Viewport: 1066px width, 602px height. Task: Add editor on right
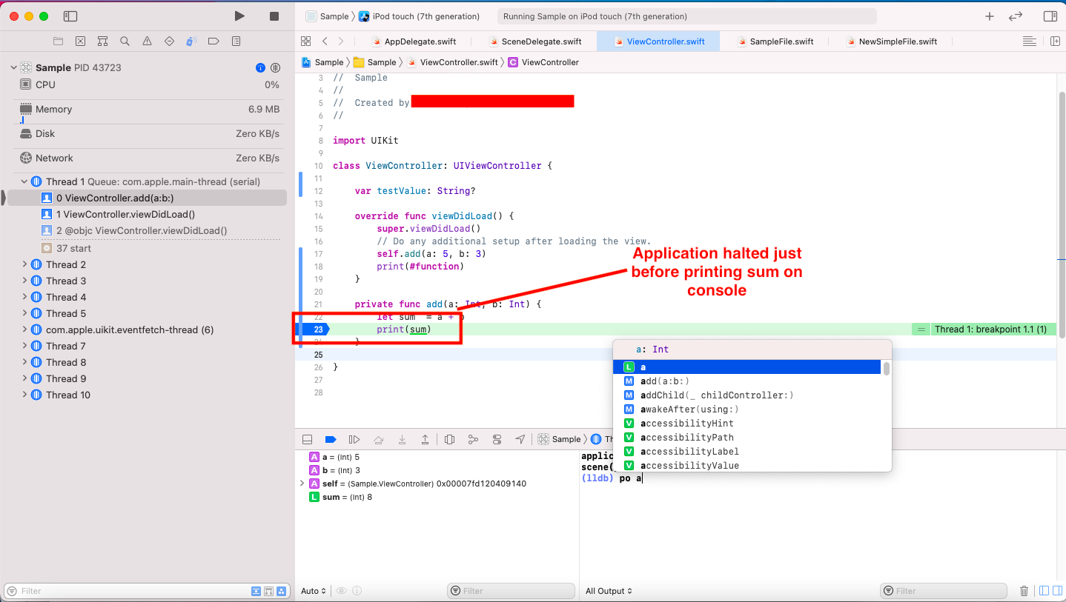(1055, 41)
